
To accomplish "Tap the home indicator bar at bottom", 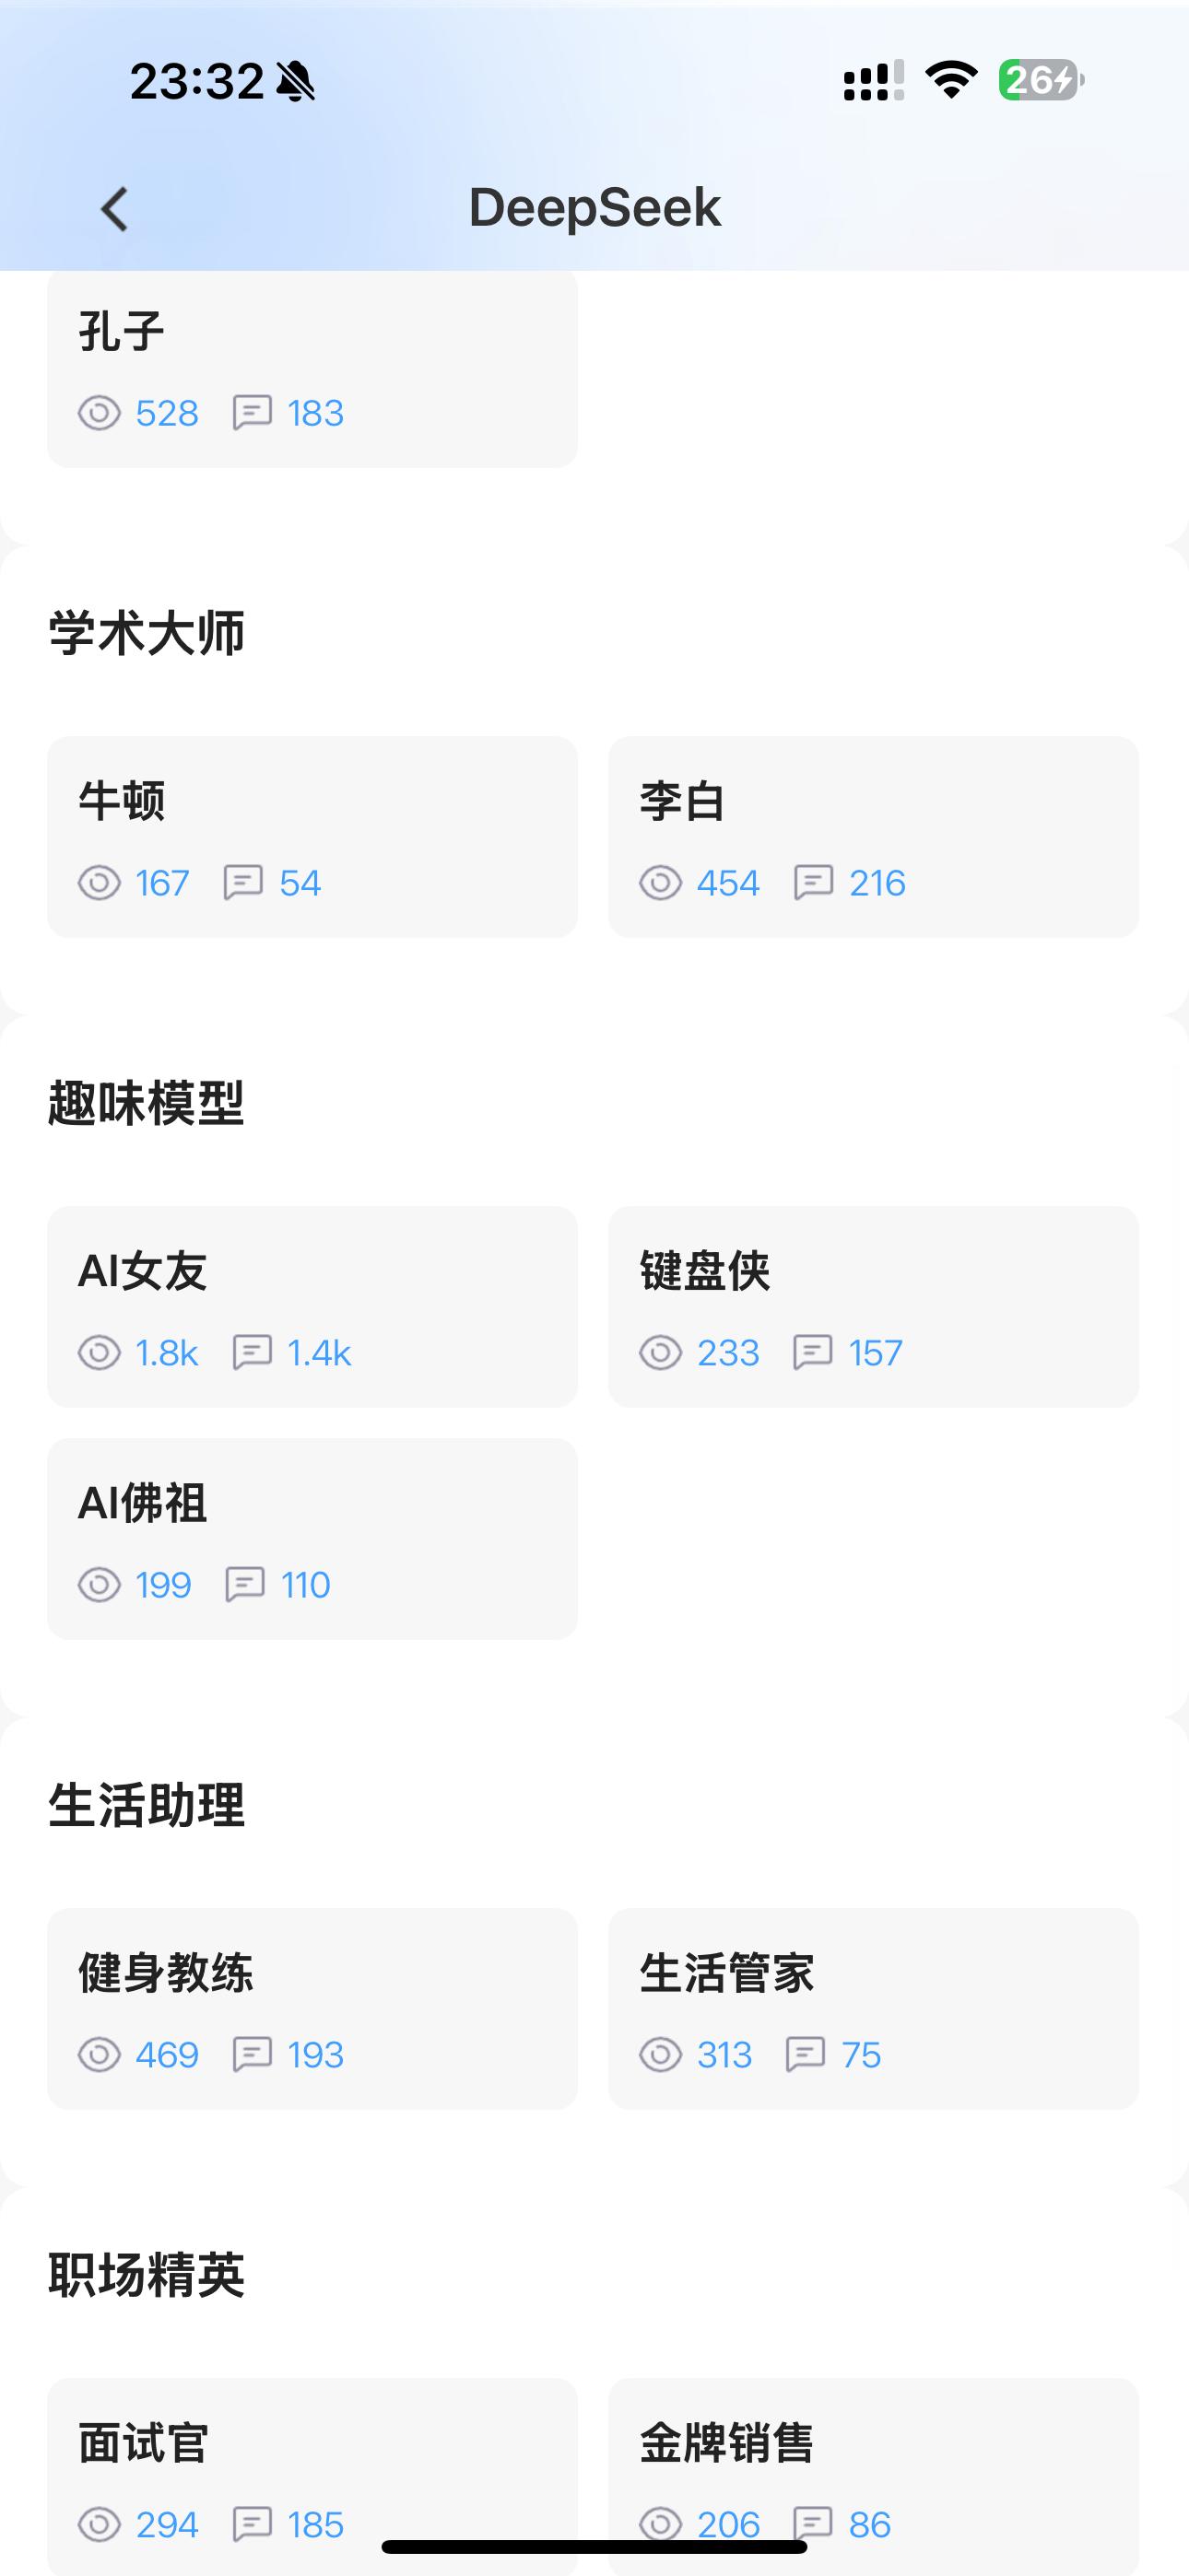I will [594, 2547].
